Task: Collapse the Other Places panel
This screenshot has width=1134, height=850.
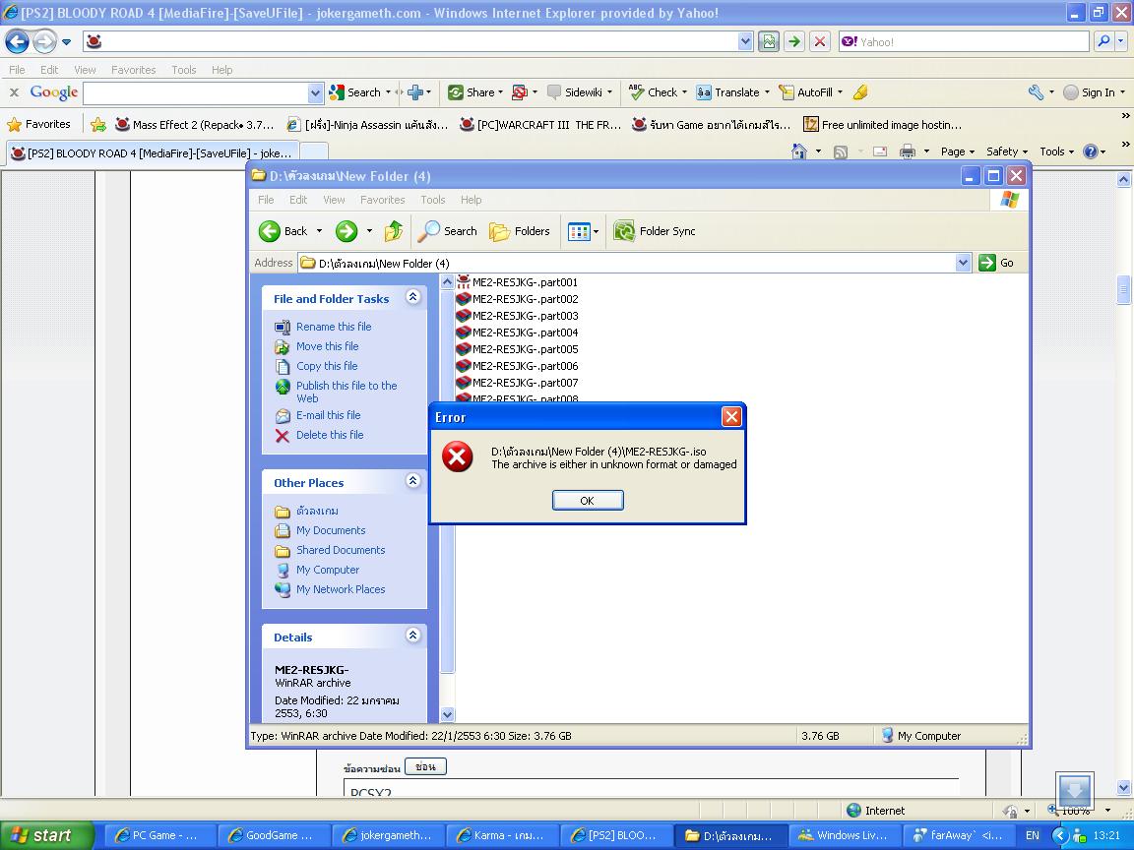Action: click(x=413, y=481)
